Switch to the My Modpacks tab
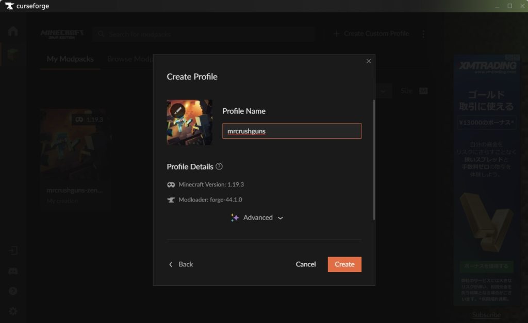This screenshot has height=323, width=528. (x=70, y=59)
